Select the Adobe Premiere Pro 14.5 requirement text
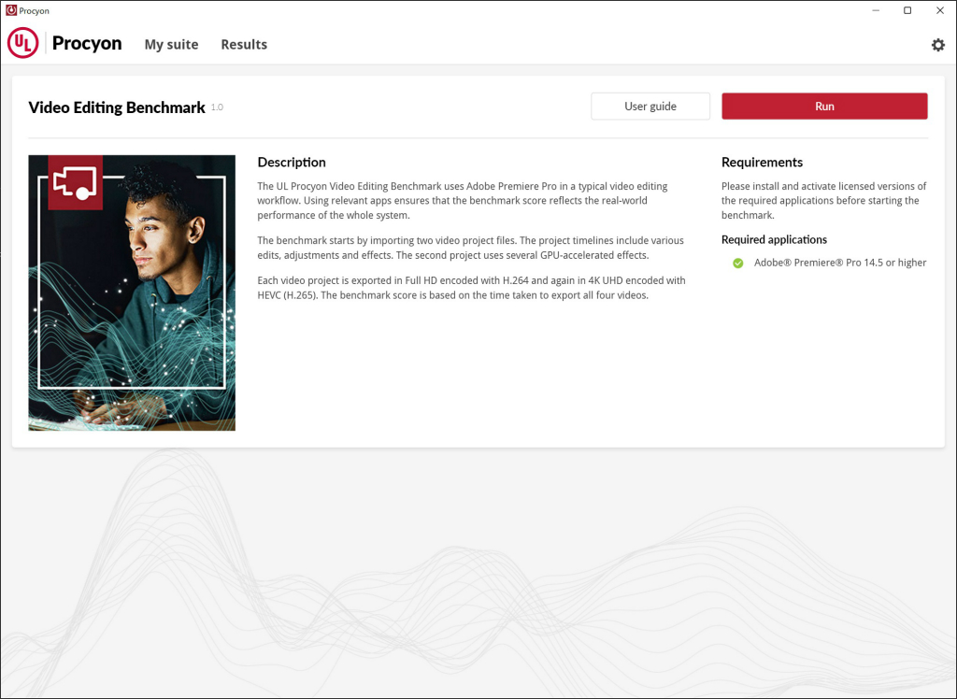957x699 pixels. pos(840,264)
